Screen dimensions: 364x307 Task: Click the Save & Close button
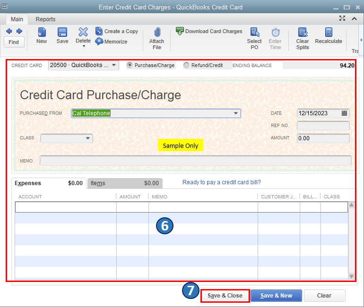pos(225,296)
